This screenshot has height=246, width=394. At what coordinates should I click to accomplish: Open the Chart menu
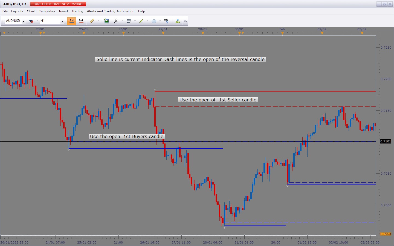click(31, 11)
